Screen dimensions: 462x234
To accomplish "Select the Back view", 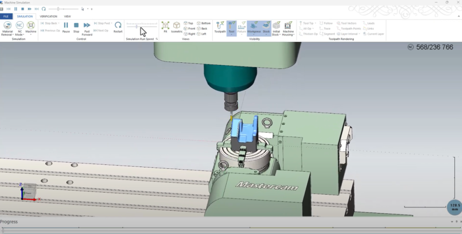I will click(x=202, y=29).
